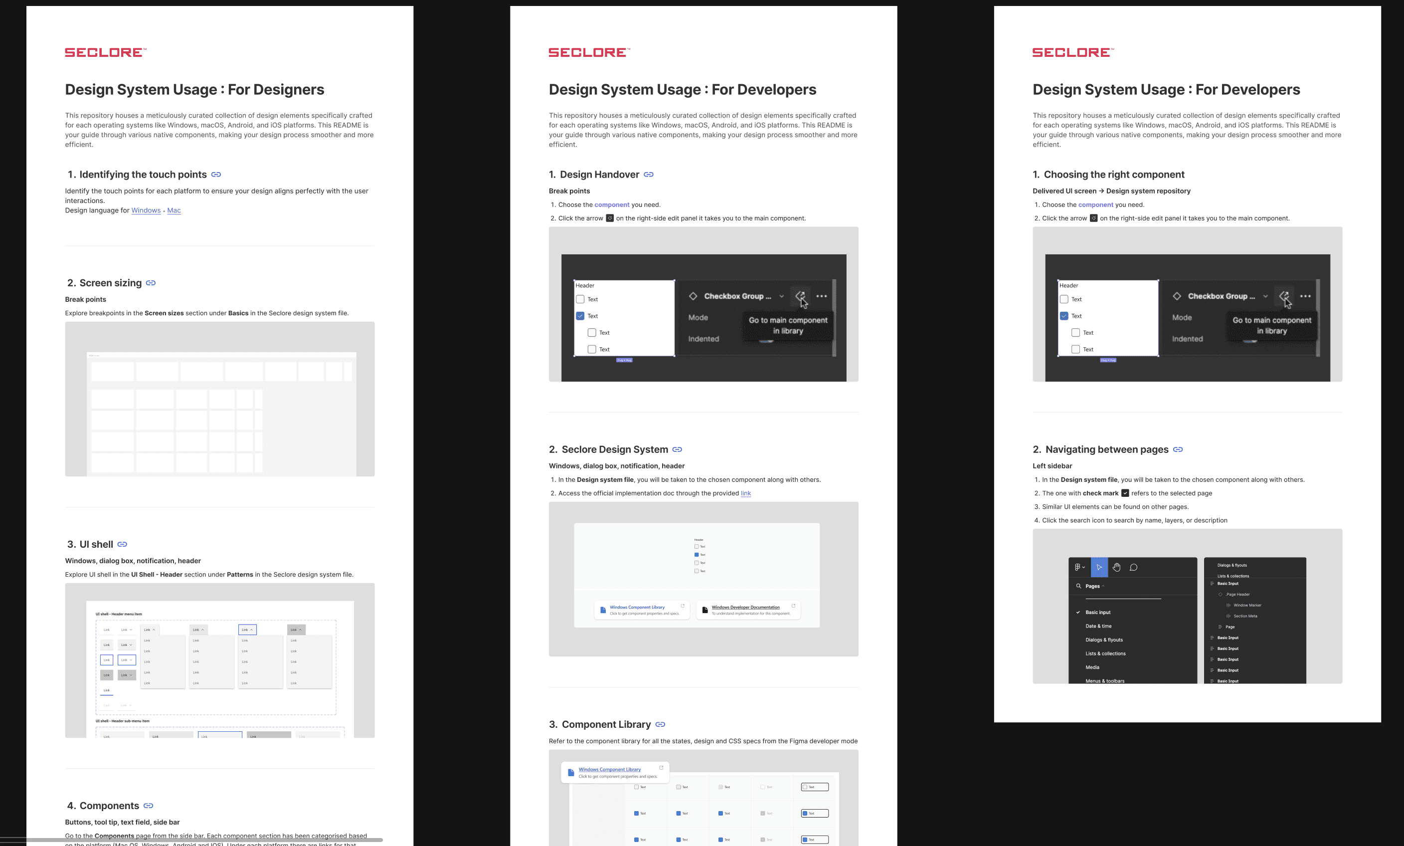
Task: Collapse the Pages list chevron
Action: pos(1103,586)
